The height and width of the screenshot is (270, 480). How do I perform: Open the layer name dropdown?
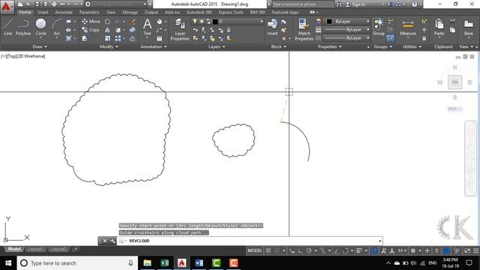[227, 22]
